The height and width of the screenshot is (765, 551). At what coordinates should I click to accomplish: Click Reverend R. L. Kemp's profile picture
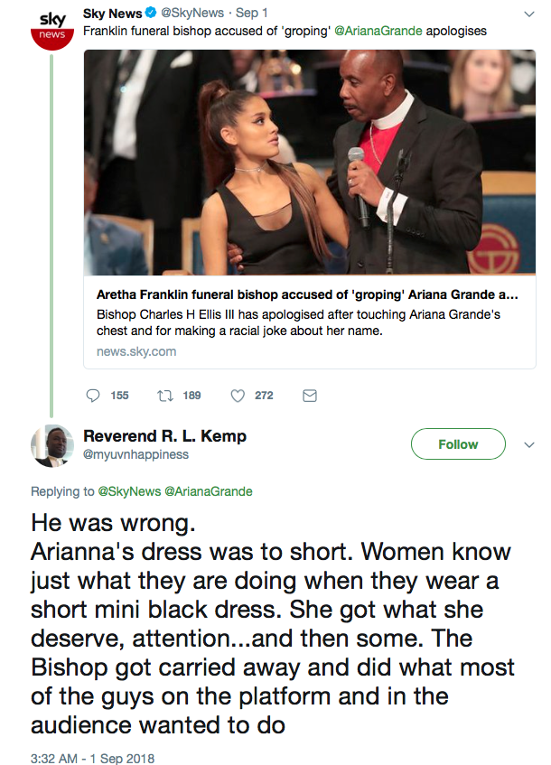pyautogui.click(x=51, y=445)
